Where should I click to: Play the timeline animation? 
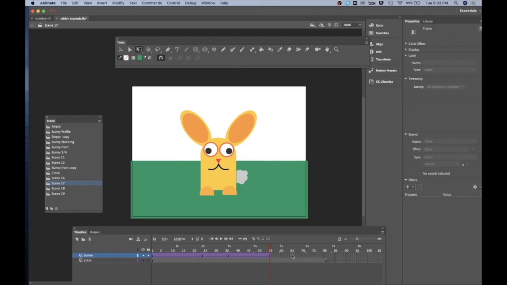click(221, 239)
